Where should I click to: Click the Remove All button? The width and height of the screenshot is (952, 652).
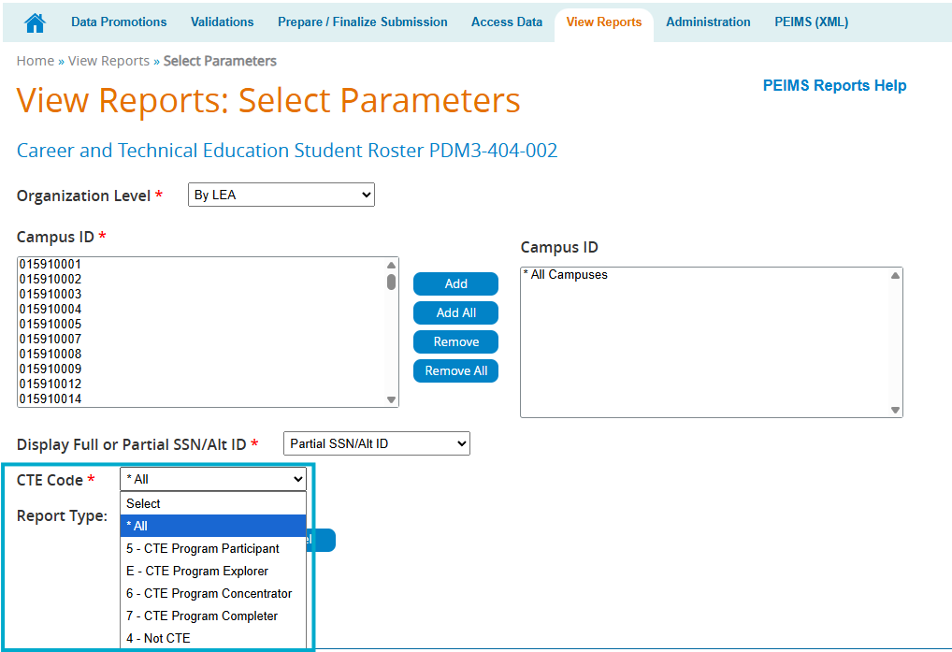point(455,370)
